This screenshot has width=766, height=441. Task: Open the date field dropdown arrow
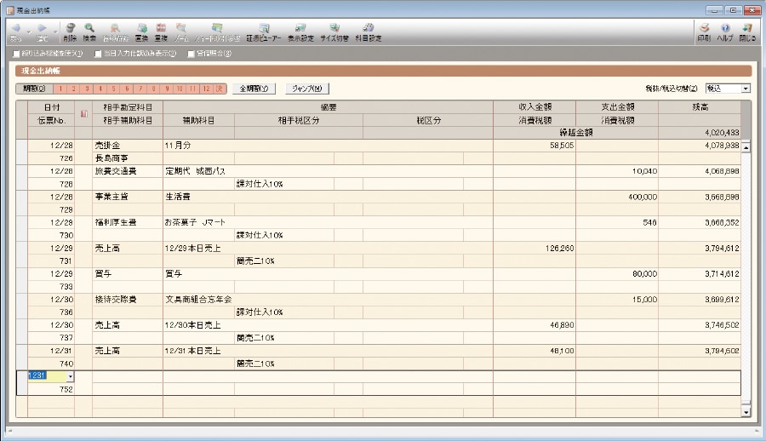(69, 376)
